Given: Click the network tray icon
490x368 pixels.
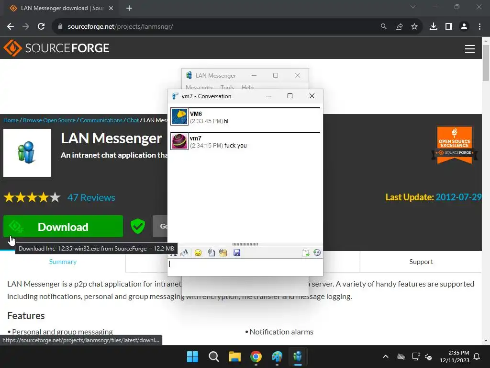Looking at the screenshot, I should click(416, 356).
